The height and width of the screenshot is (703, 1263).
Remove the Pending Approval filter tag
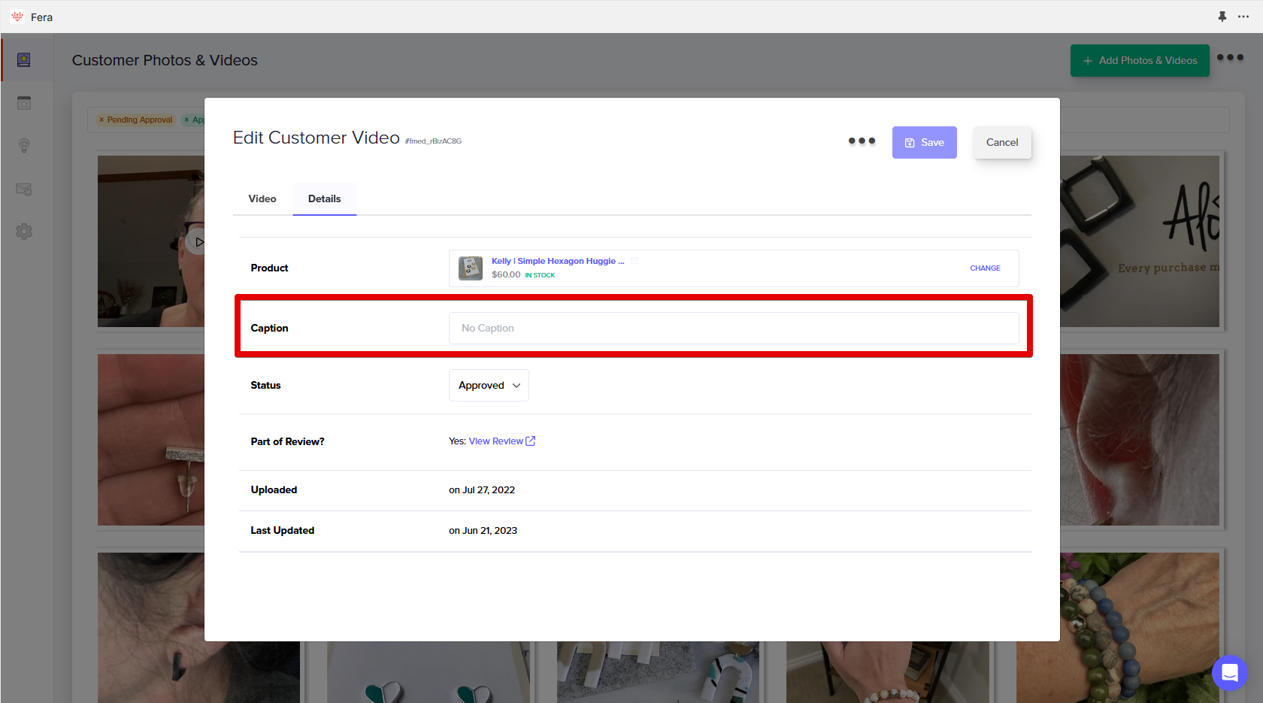tap(101, 120)
